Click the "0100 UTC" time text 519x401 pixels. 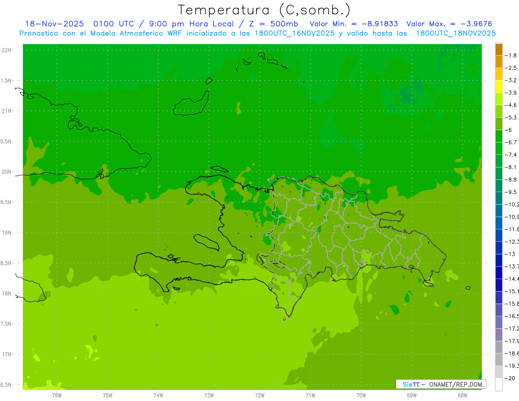pyautogui.click(x=112, y=24)
